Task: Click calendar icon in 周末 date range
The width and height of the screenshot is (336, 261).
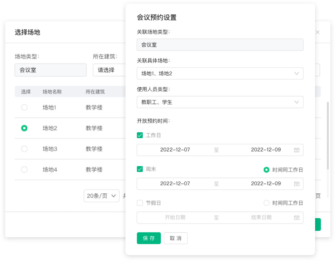Action: coord(297,184)
